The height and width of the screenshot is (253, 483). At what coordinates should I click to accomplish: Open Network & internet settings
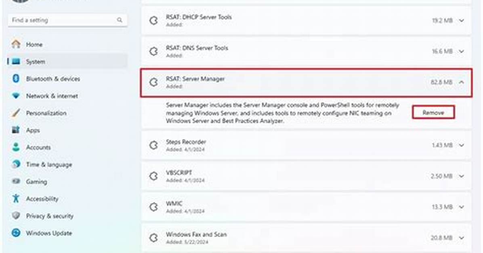(67, 96)
